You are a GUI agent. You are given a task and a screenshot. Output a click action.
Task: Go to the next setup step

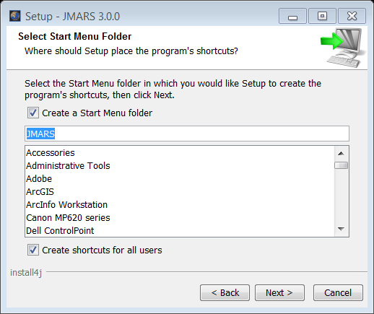279,293
